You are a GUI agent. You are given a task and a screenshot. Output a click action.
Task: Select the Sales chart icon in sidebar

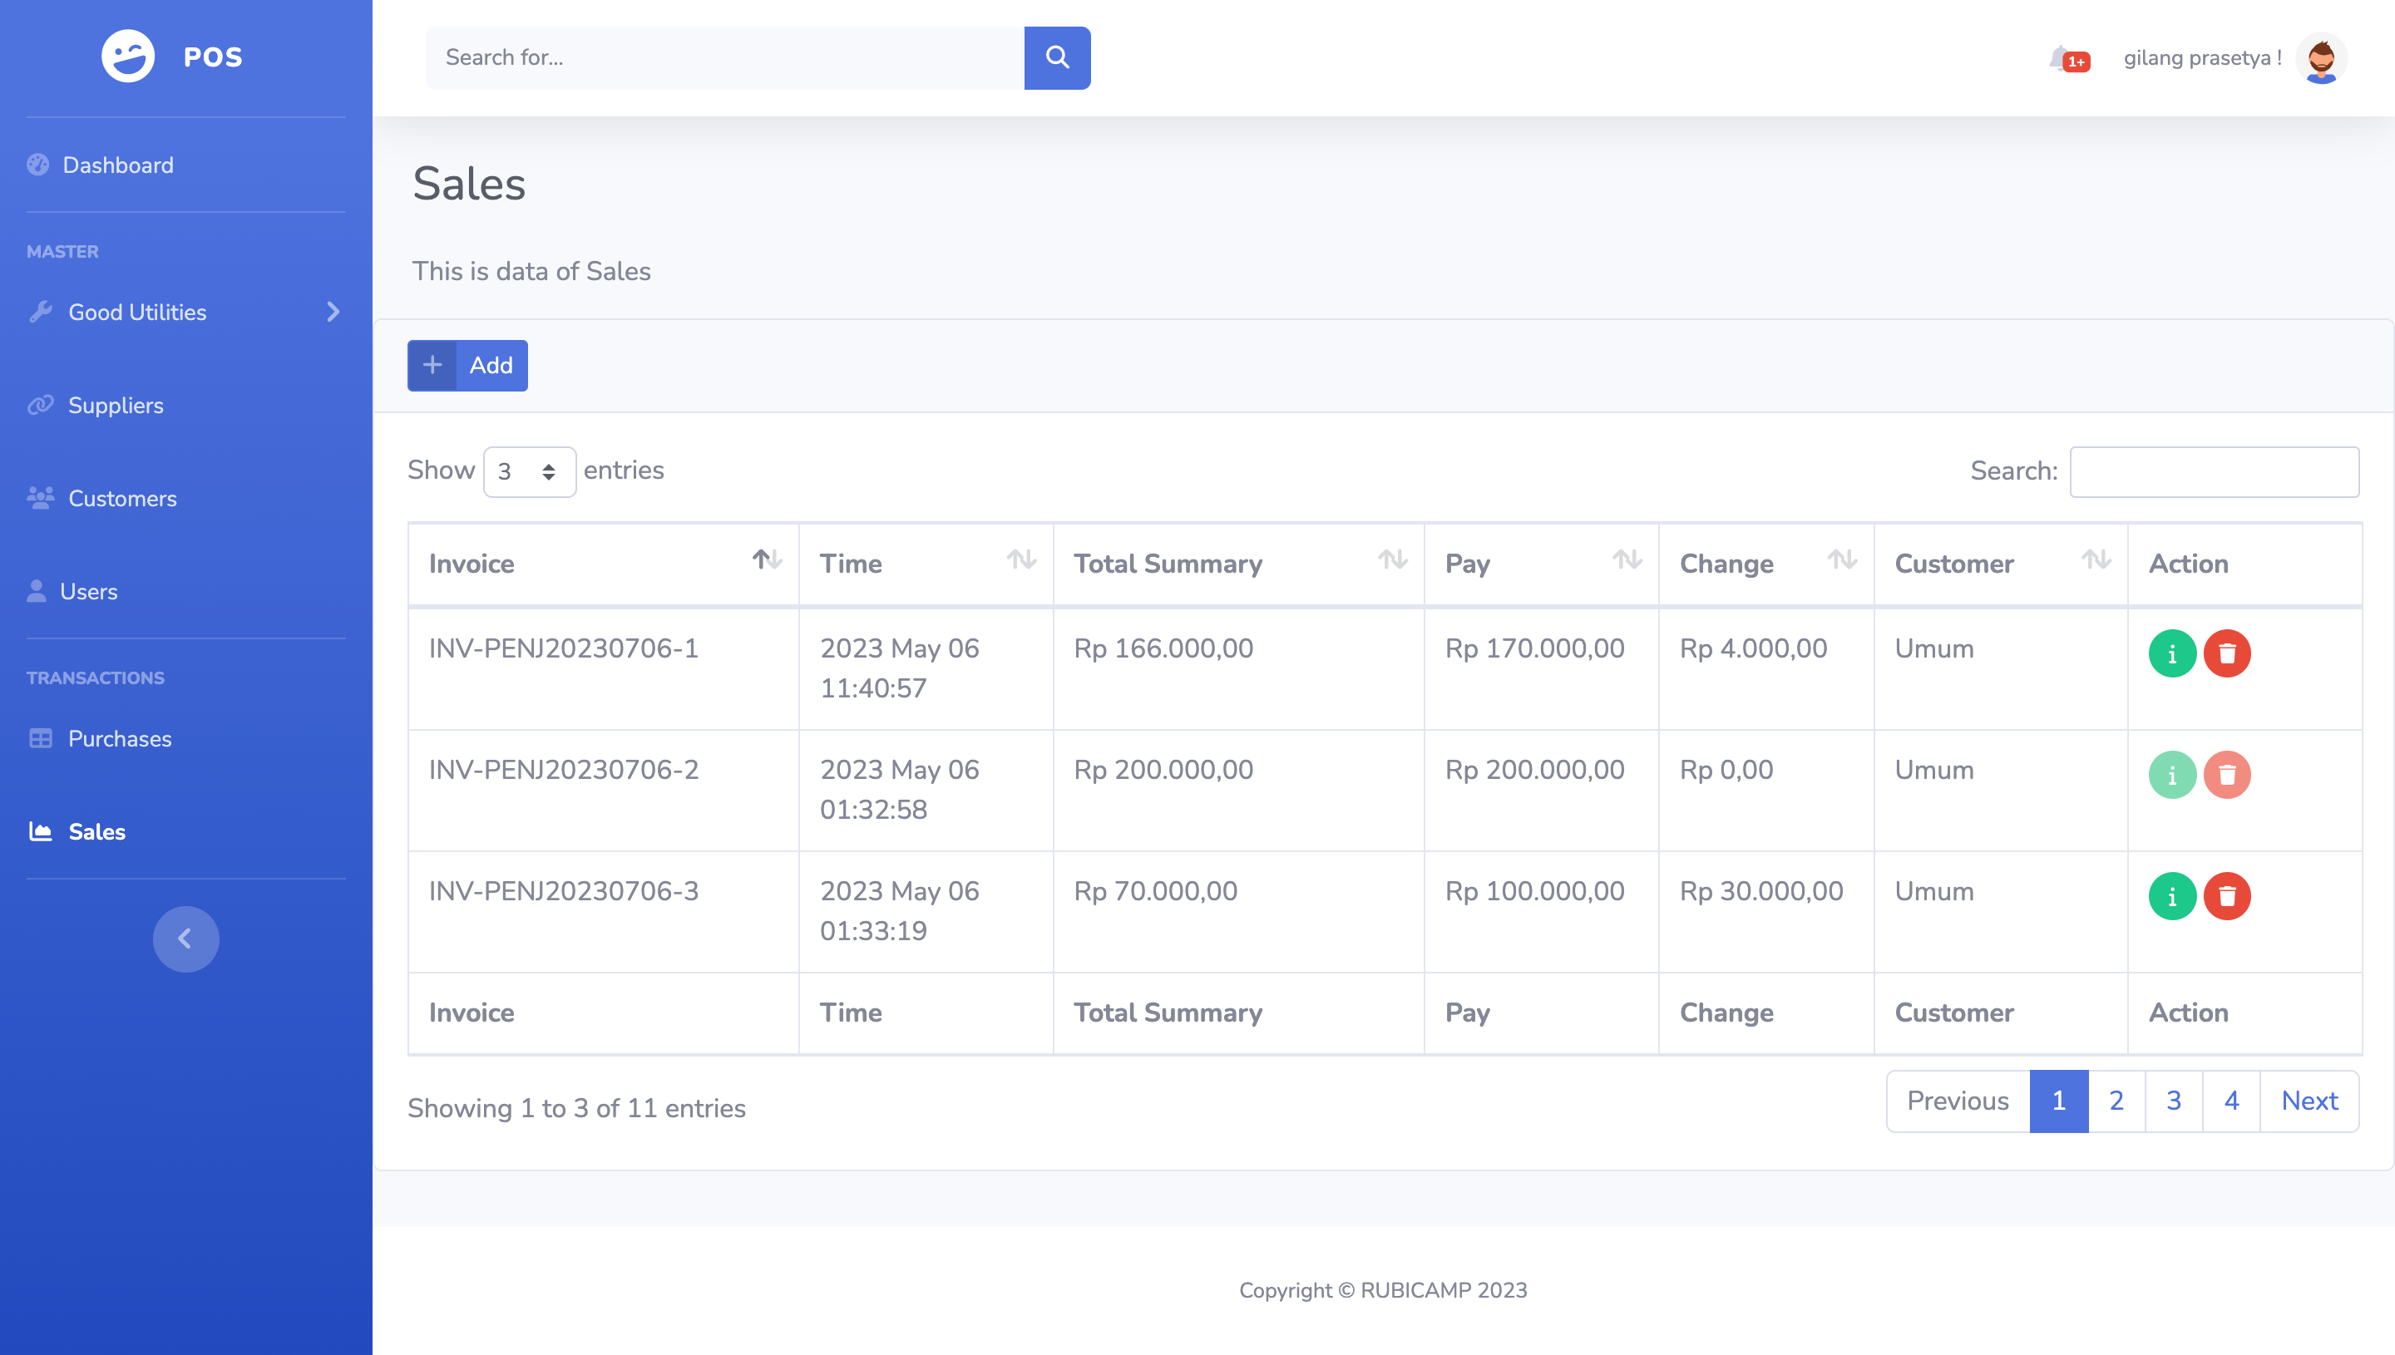pyautogui.click(x=40, y=831)
